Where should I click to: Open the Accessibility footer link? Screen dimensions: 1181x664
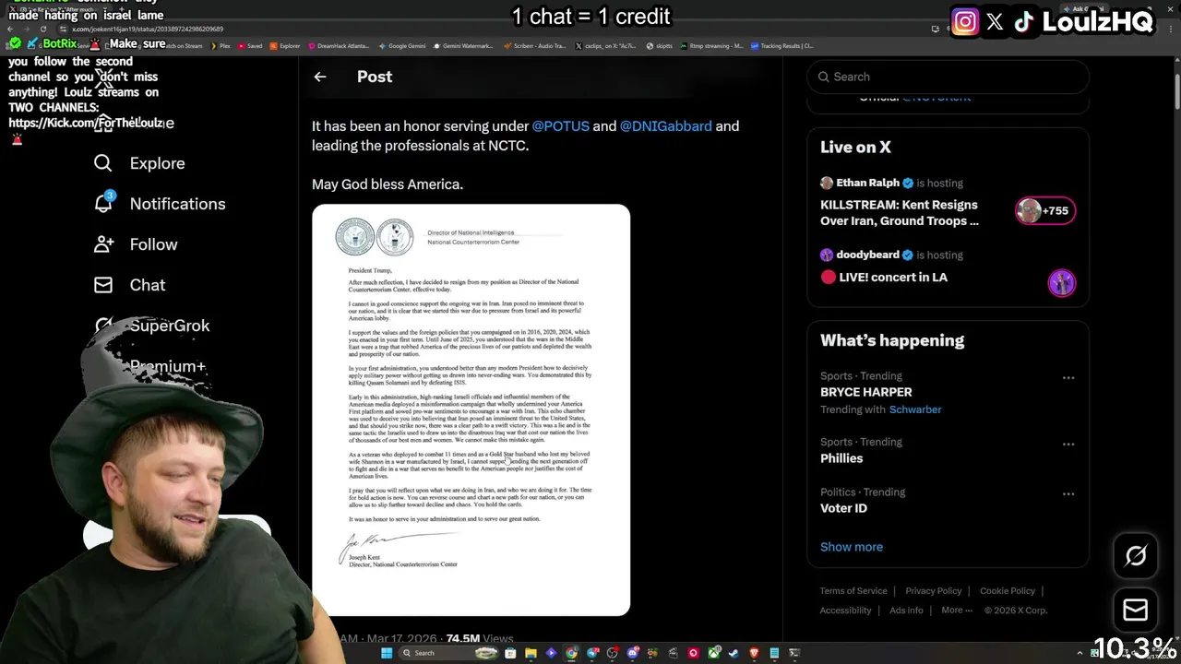[845, 611]
